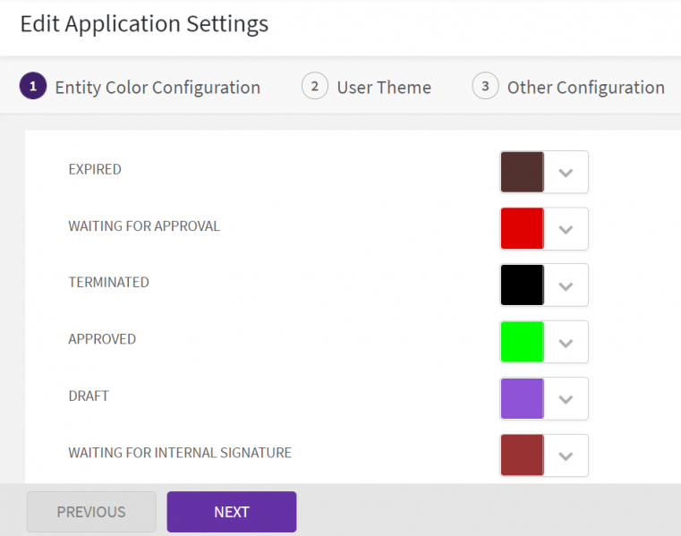Image resolution: width=681 pixels, height=536 pixels.
Task: Select the maroon WAITING FOR INTERNAL SIGNATURE swatch
Action: click(x=523, y=455)
